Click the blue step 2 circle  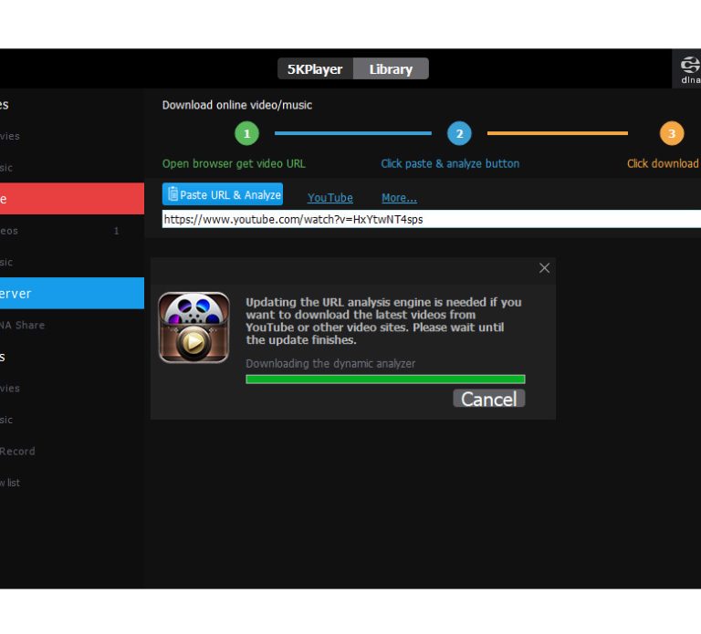pyautogui.click(x=459, y=134)
